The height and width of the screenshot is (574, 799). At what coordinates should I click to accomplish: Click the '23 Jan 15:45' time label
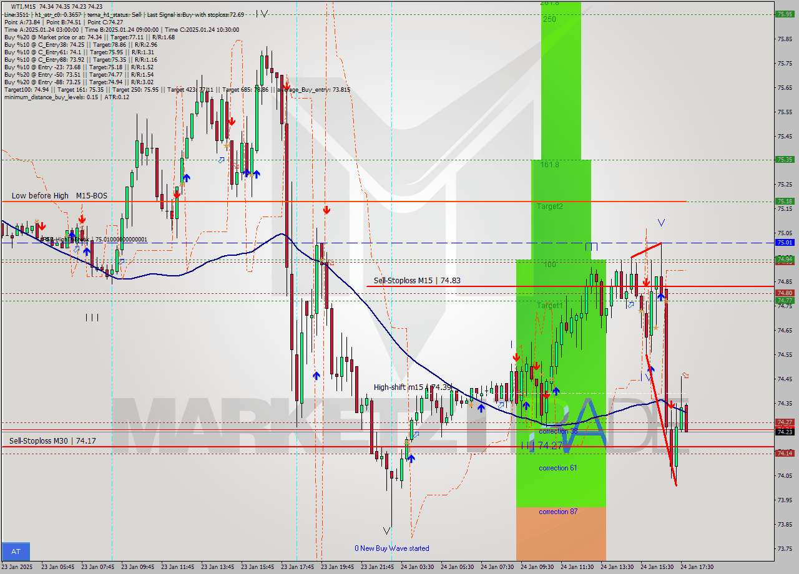coord(257,567)
